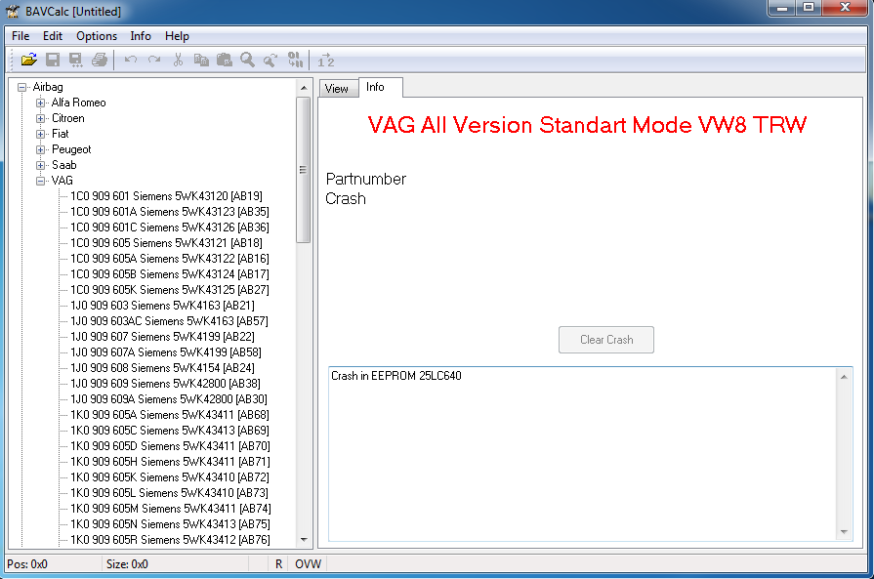Undo with the left arrow icon
This screenshot has height=579, width=874.
pos(130,60)
